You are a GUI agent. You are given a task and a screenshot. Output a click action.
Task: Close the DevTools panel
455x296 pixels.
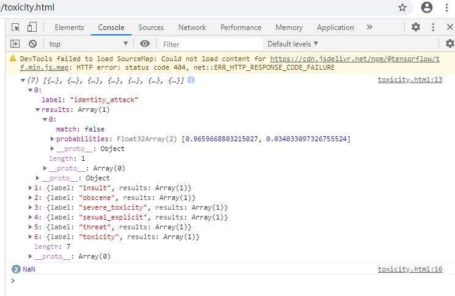449,27
